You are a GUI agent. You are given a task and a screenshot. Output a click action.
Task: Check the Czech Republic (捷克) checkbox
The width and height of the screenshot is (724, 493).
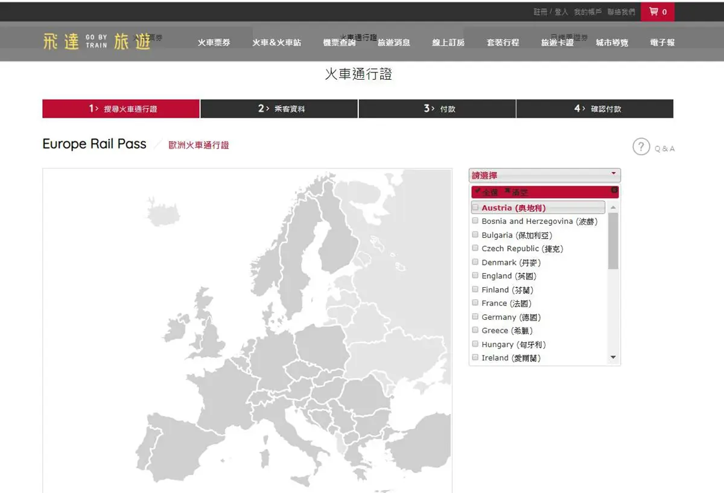click(475, 248)
